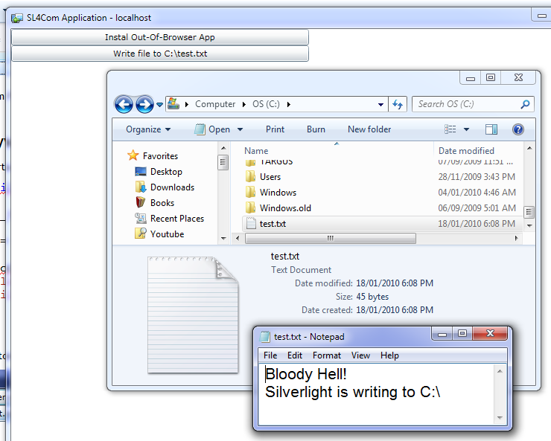Select Computer breadcrumb in address bar

tap(215, 104)
